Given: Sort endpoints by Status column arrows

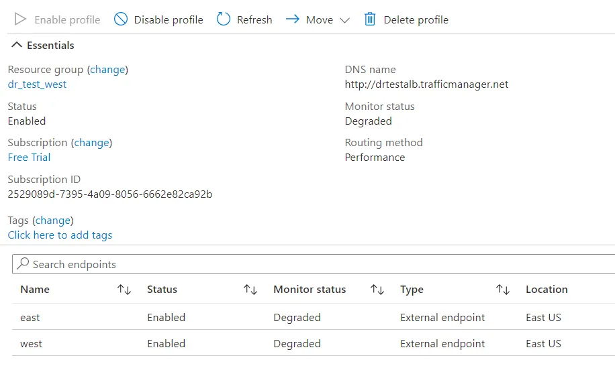Looking at the screenshot, I should pos(250,290).
